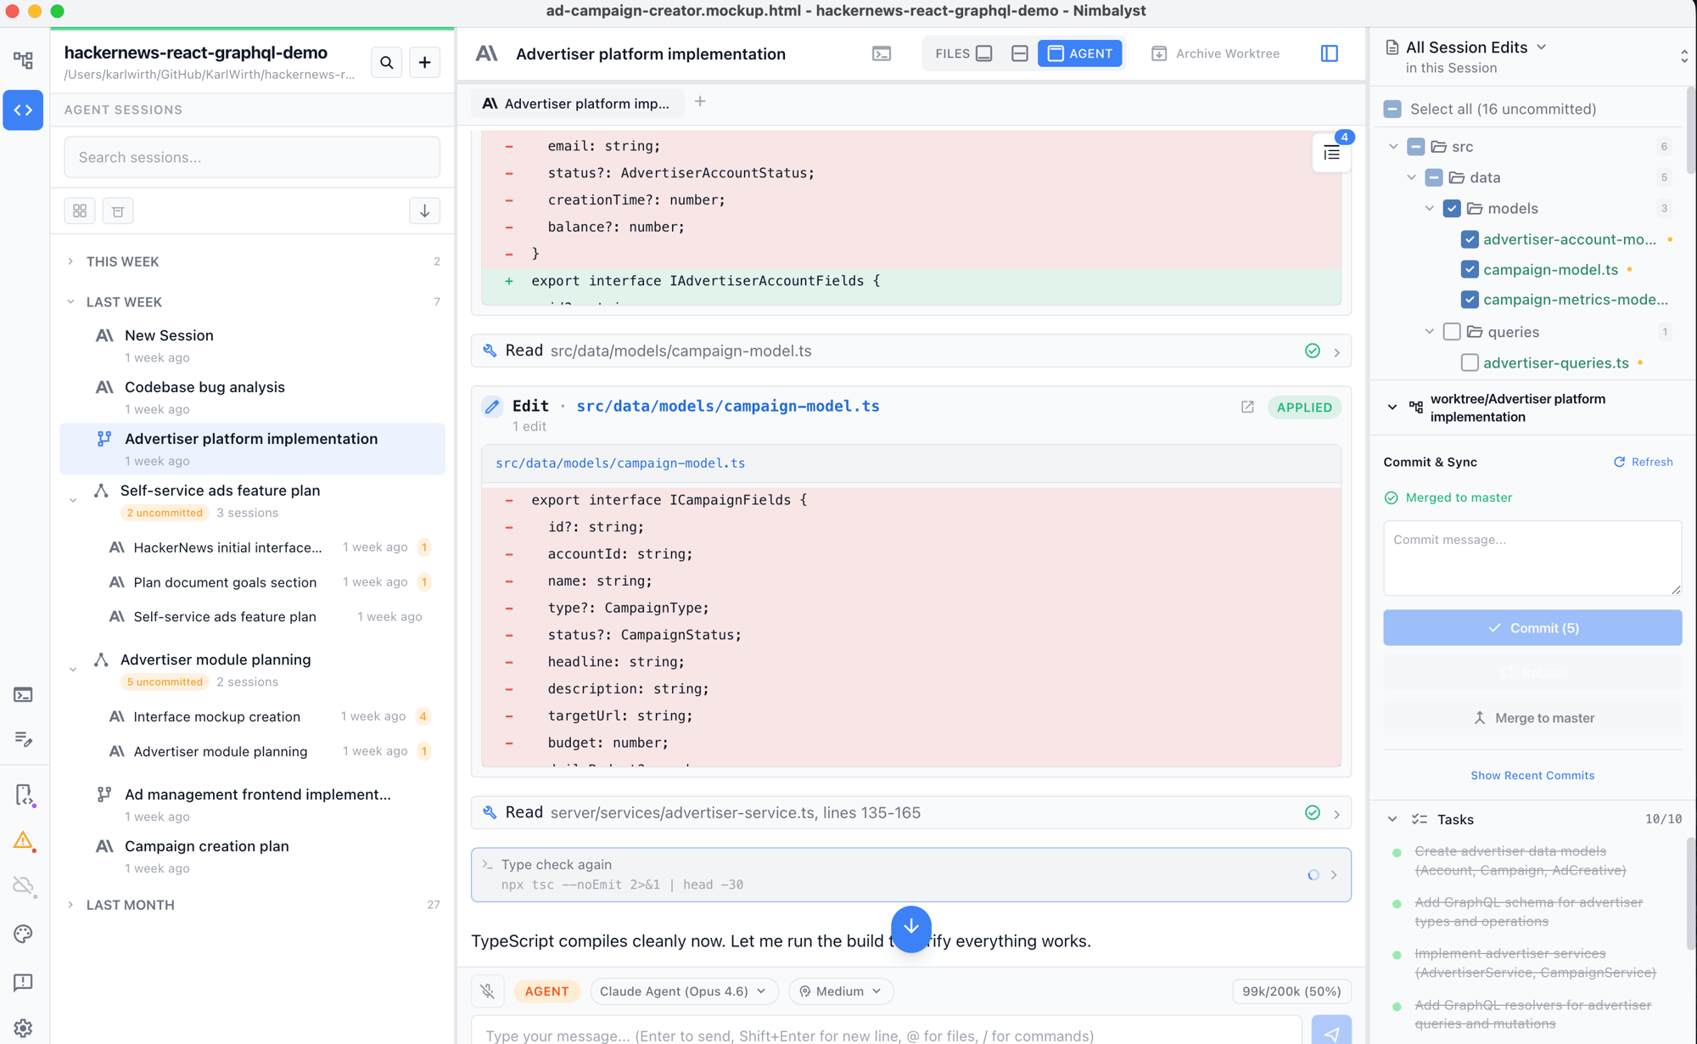Toggle Select all uncommitted checkbox
The image size is (1697, 1044).
[x=1392, y=109]
